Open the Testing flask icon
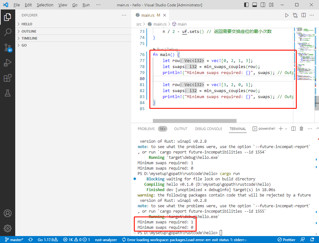The height and width of the screenshot is (243, 319). point(8,93)
